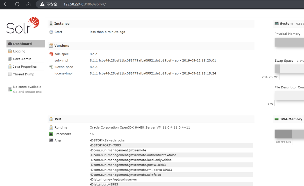Open Core Admin page
Image resolution: width=304 pixels, height=186 pixels.
[x=26, y=59]
